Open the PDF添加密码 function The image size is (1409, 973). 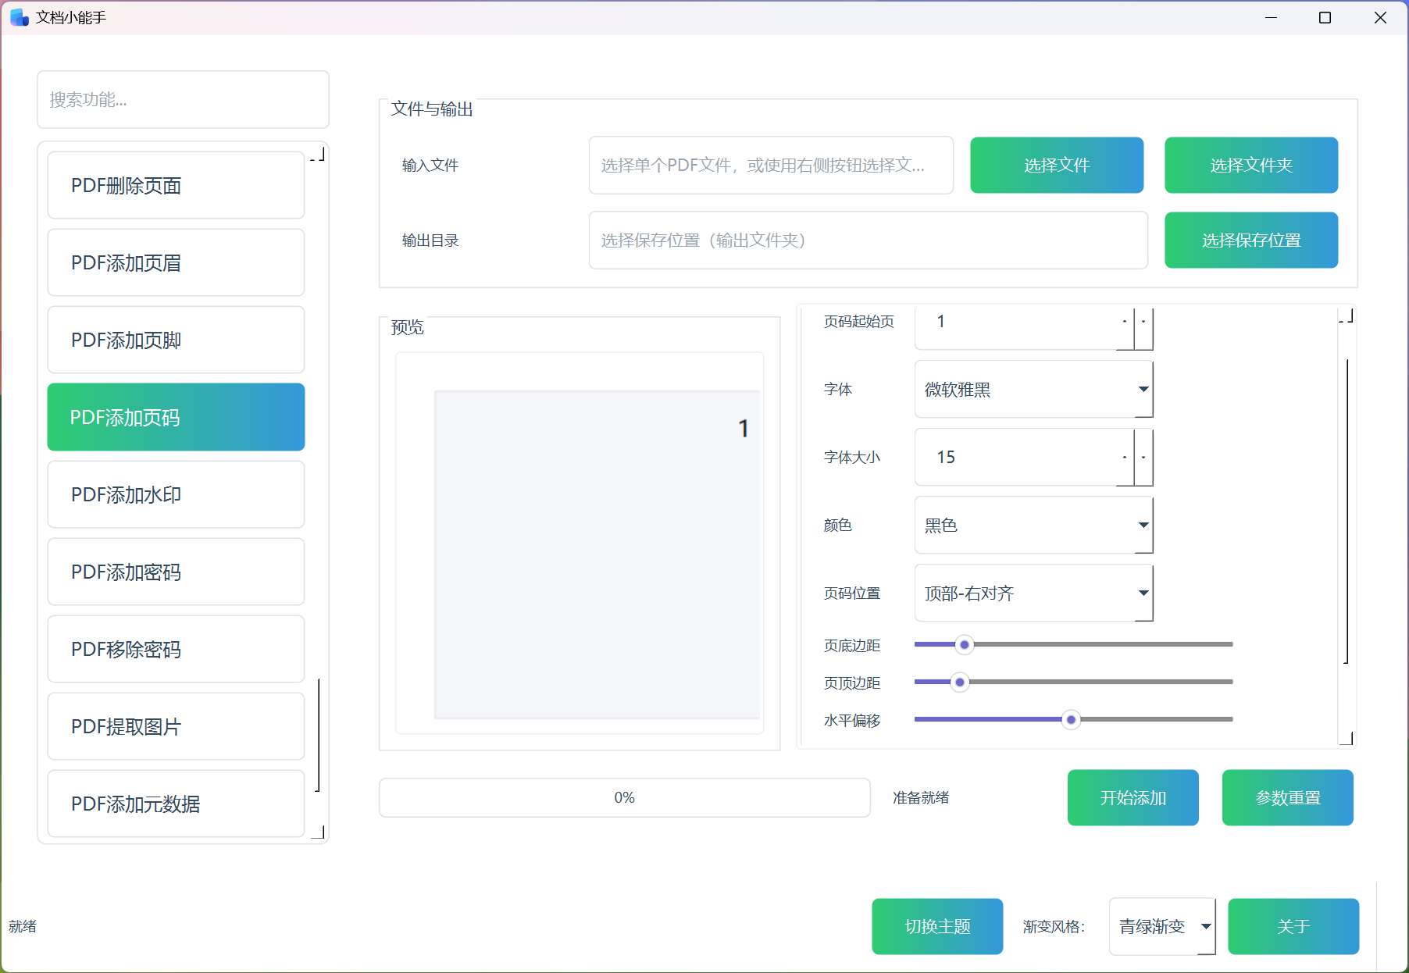tap(175, 572)
